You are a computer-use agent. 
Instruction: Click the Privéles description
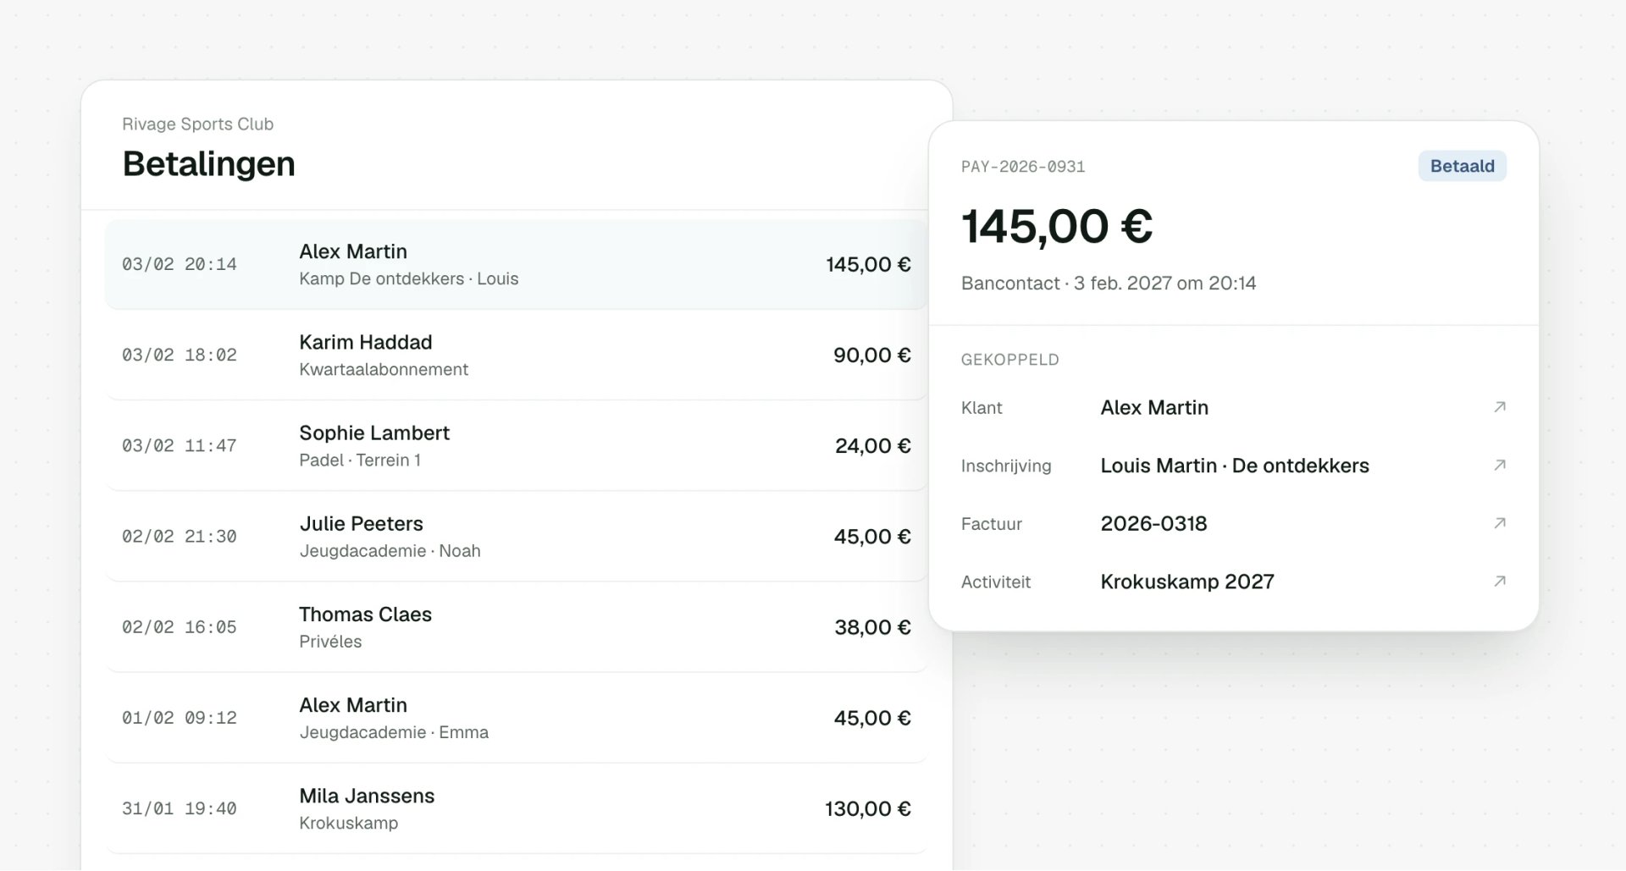(x=330, y=642)
